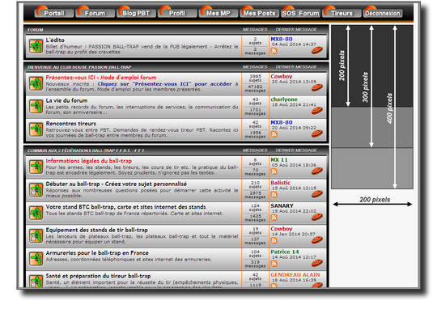Open the Rencontres tireurs forum link
The image size is (437, 309).
pos(70,124)
